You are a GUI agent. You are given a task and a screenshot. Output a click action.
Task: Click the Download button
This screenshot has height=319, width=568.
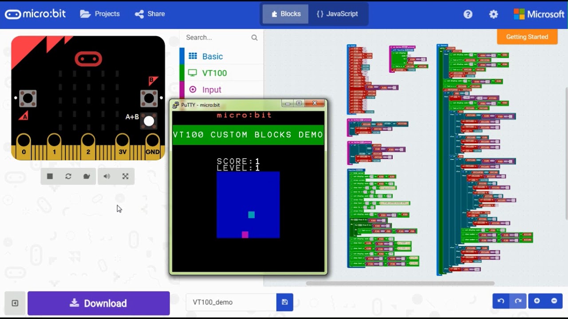coord(99,303)
